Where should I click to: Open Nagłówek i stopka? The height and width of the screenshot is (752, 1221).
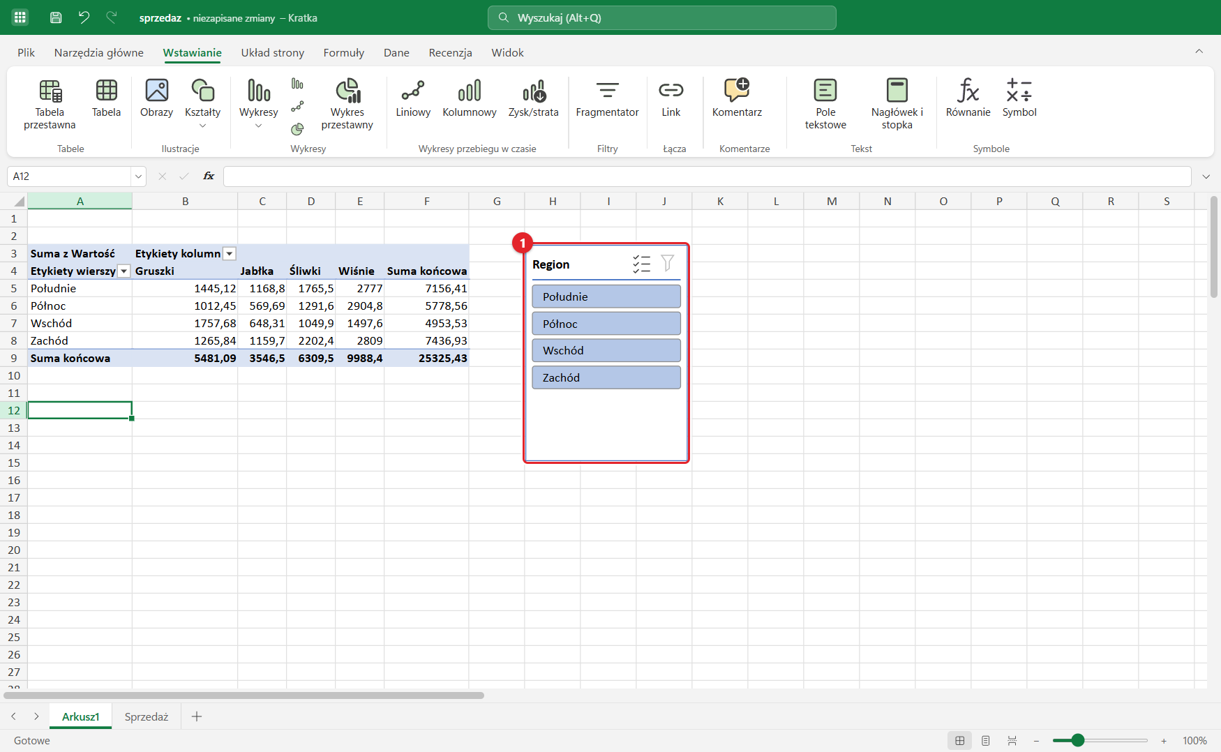897,105
